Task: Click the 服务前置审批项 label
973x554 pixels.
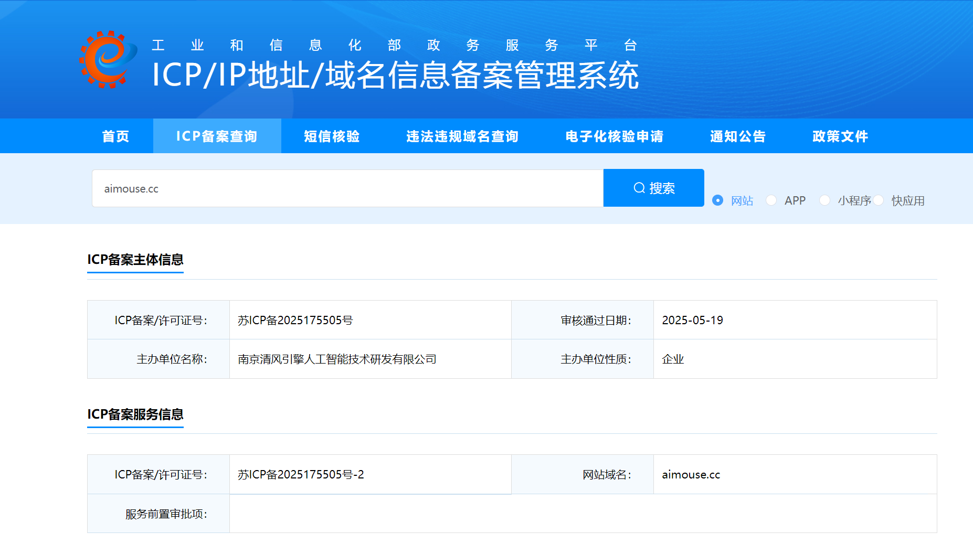Action: pyautogui.click(x=166, y=514)
